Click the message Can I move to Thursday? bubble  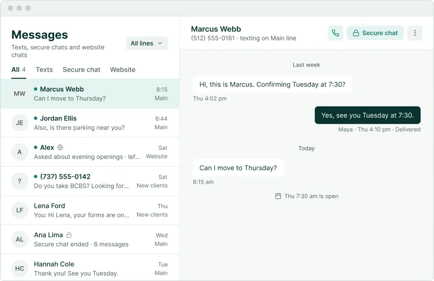pyautogui.click(x=238, y=168)
